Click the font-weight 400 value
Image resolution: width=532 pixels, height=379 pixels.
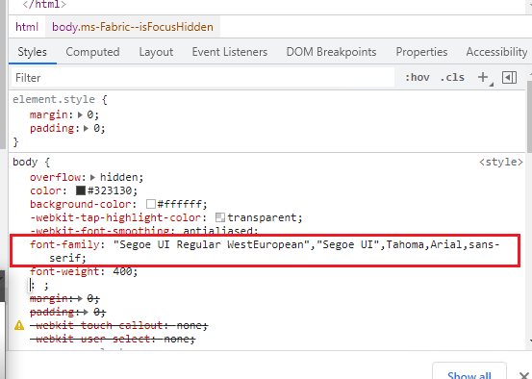click(x=122, y=271)
